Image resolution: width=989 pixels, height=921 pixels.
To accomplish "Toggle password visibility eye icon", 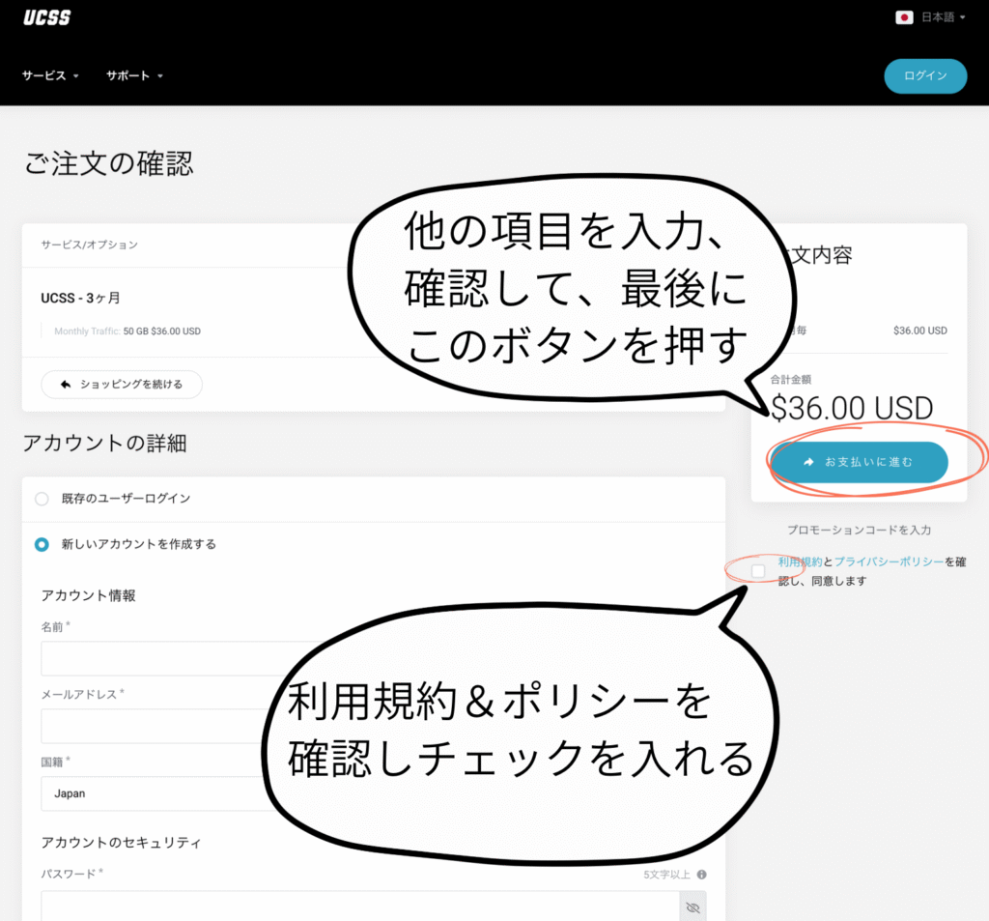I will (x=692, y=907).
